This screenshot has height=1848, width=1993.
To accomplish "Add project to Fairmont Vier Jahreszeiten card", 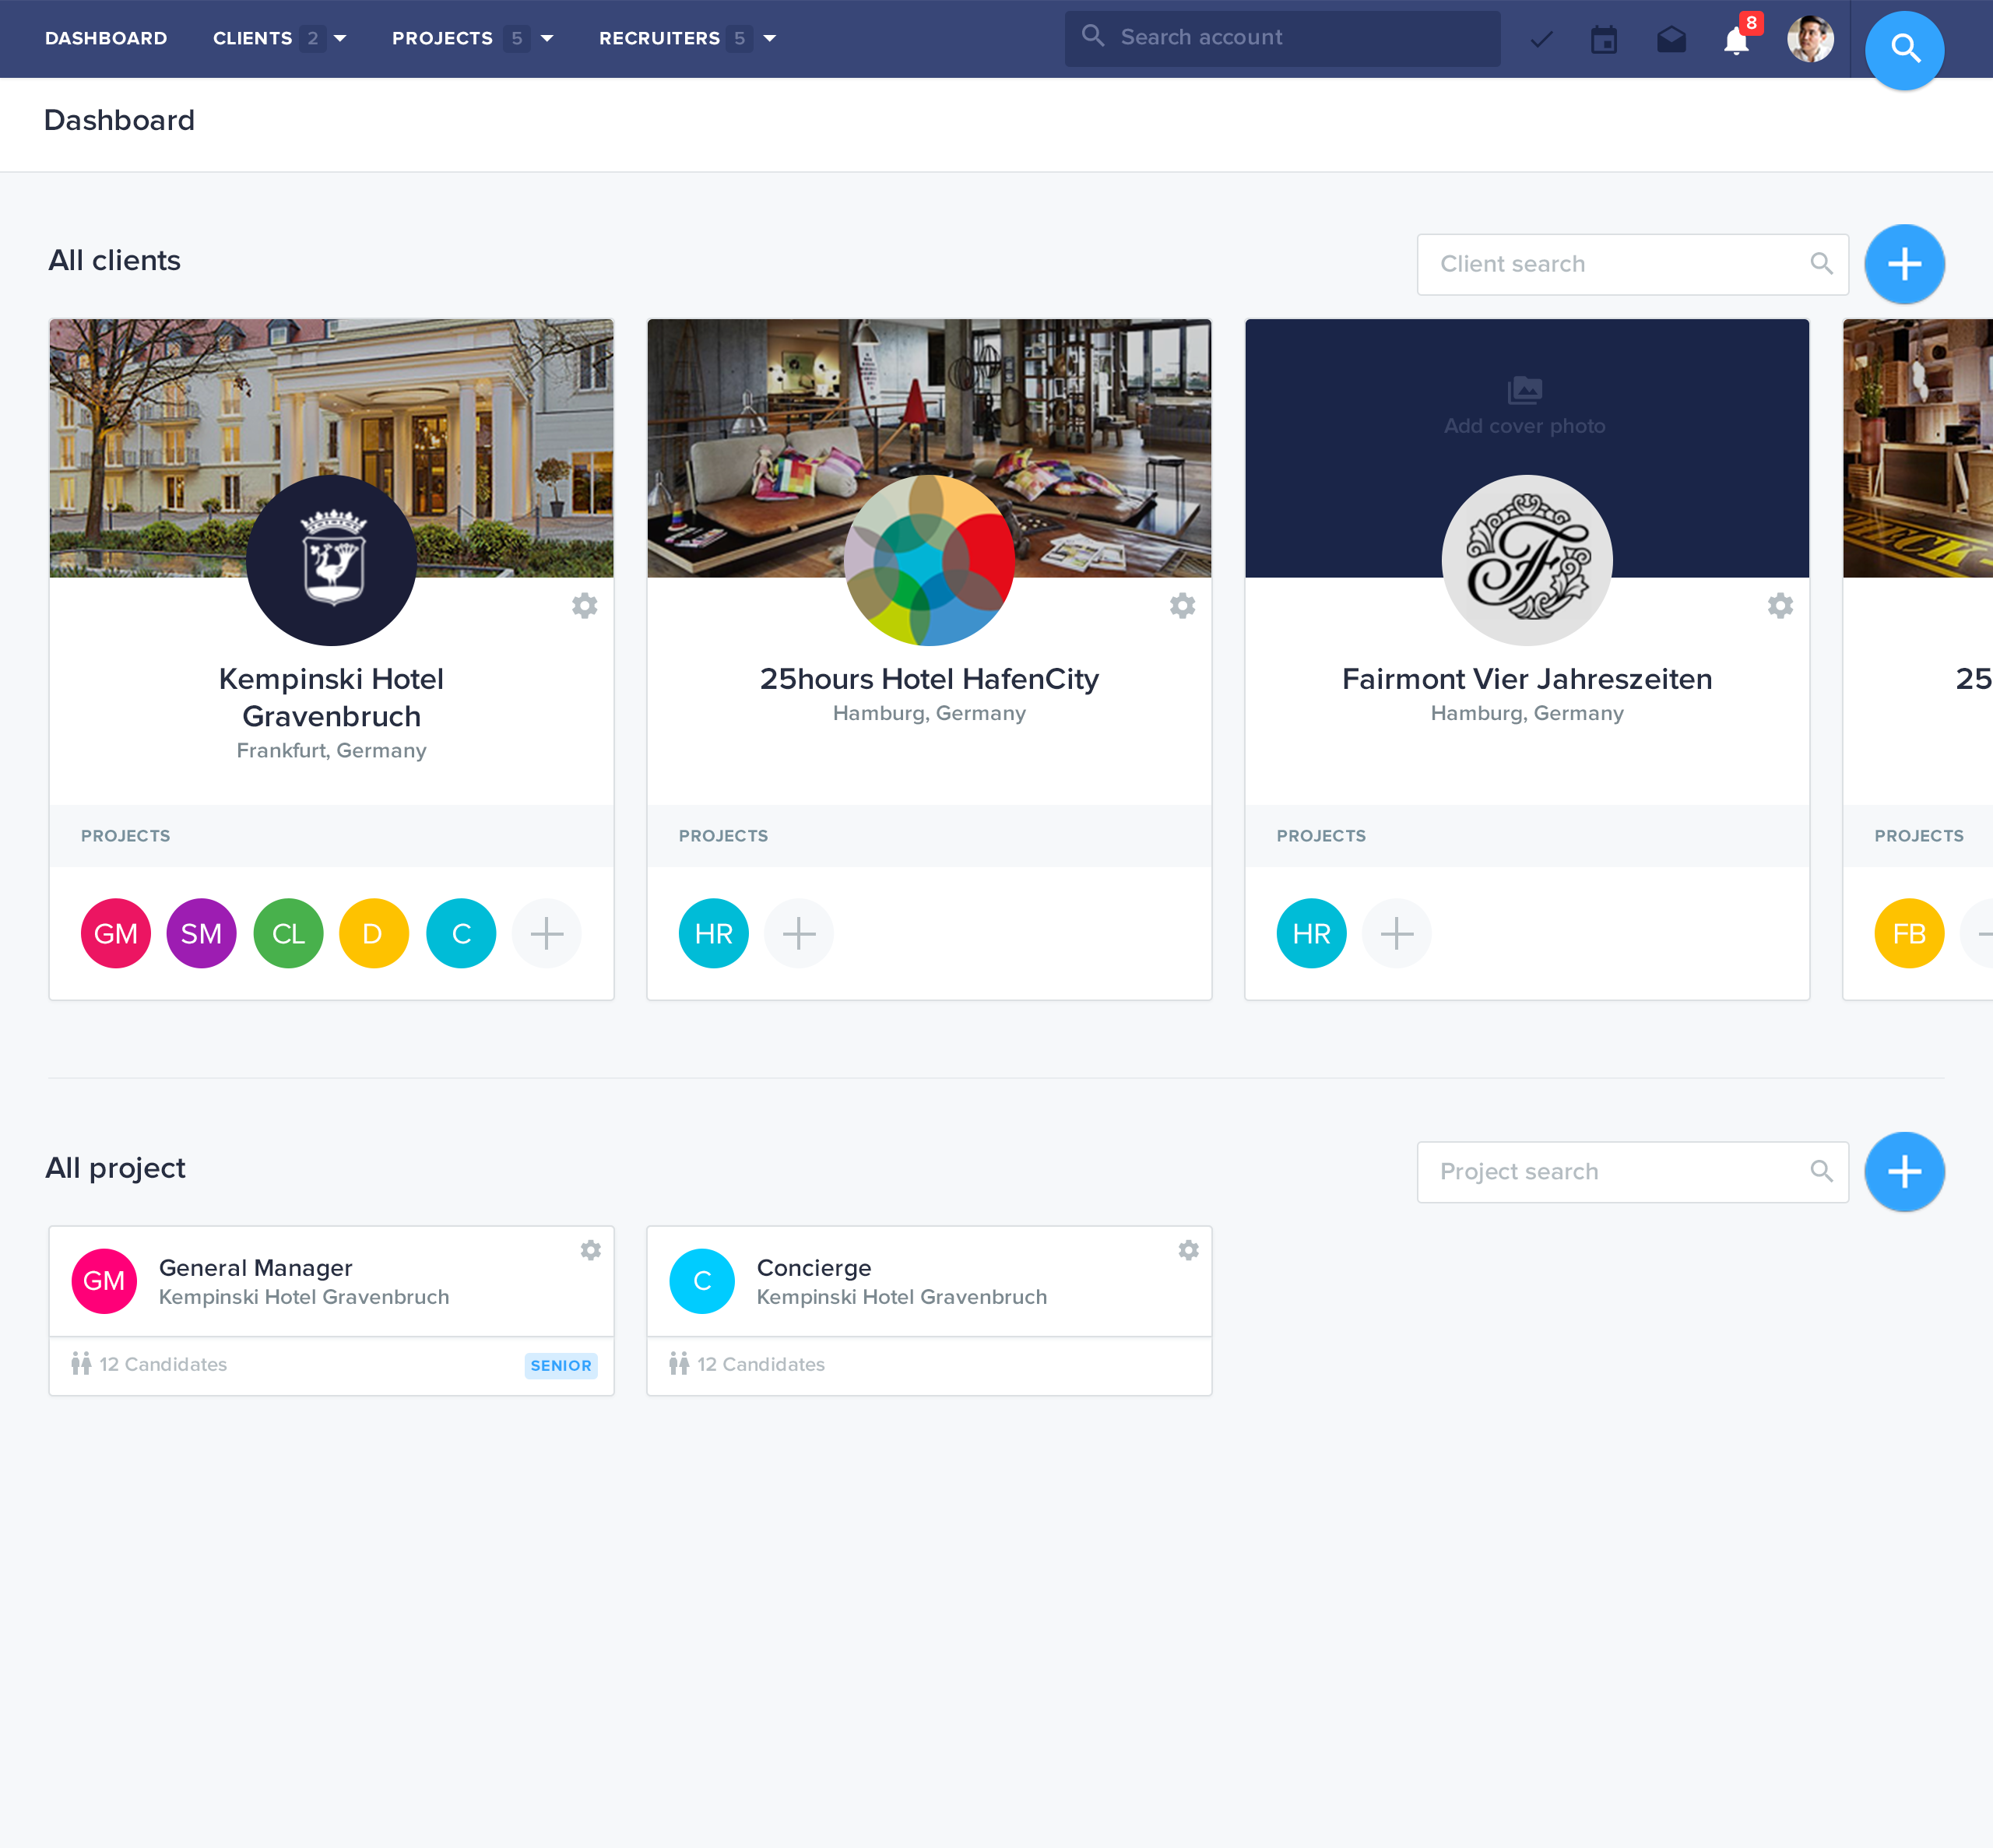I will [1397, 934].
